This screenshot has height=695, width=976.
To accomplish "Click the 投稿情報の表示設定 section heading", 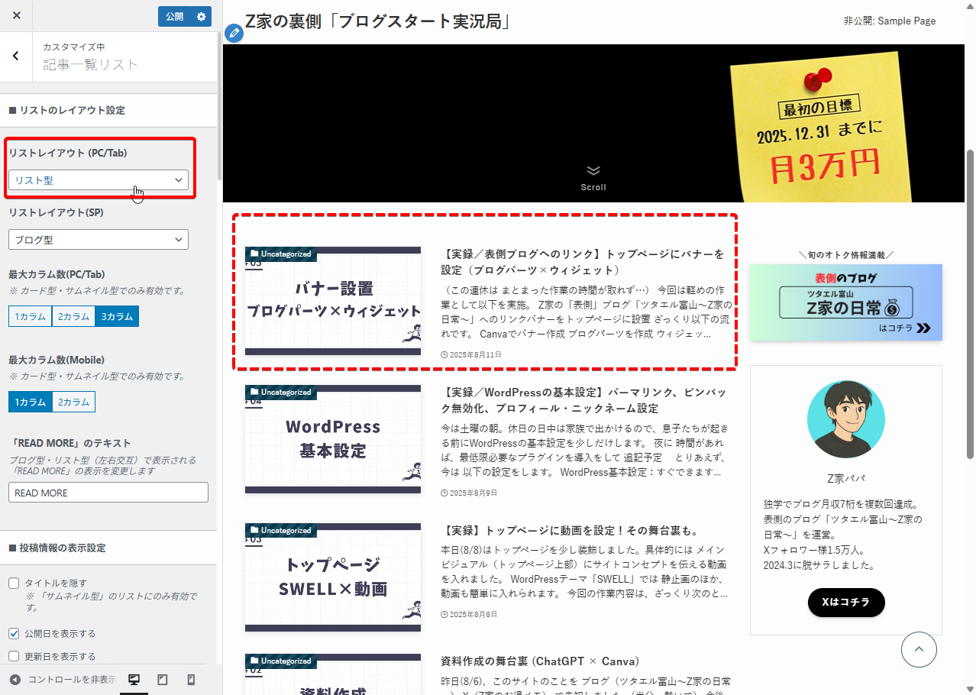I will tap(57, 548).
